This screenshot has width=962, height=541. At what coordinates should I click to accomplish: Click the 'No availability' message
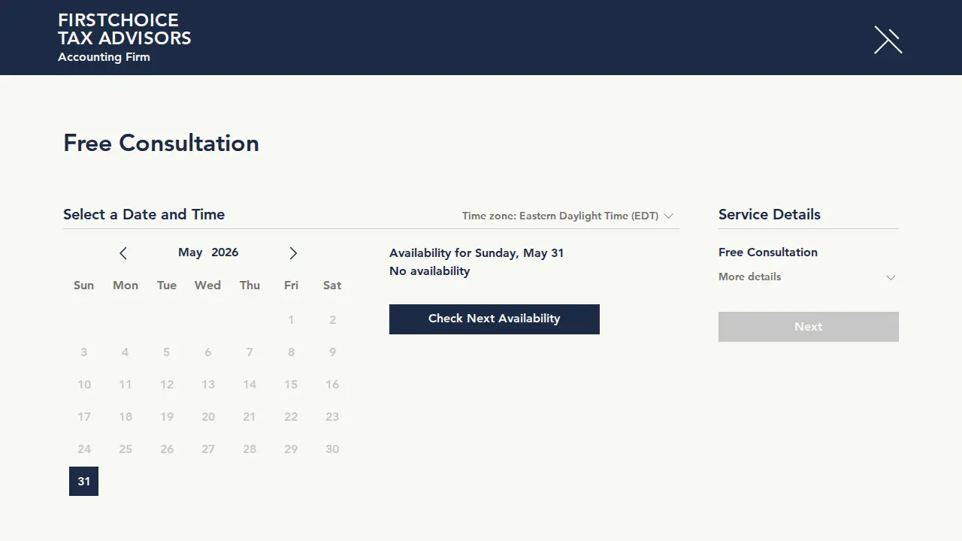tap(430, 271)
